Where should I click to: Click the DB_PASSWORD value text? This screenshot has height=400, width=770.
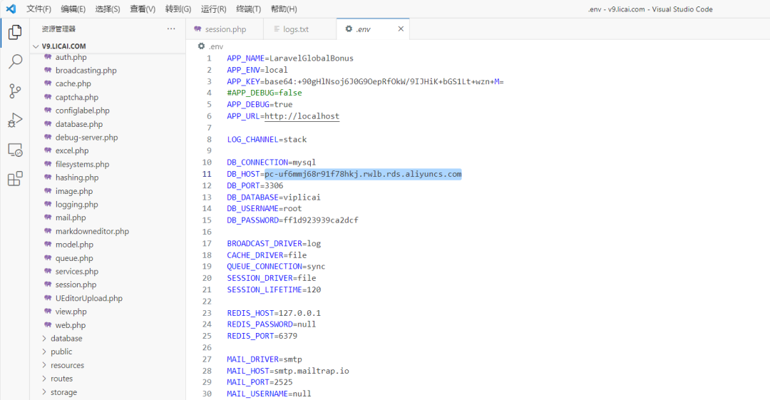(x=321, y=220)
